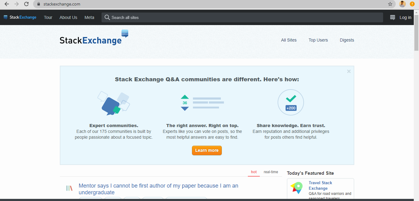Go back using the browser back arrow

(7, 4)
